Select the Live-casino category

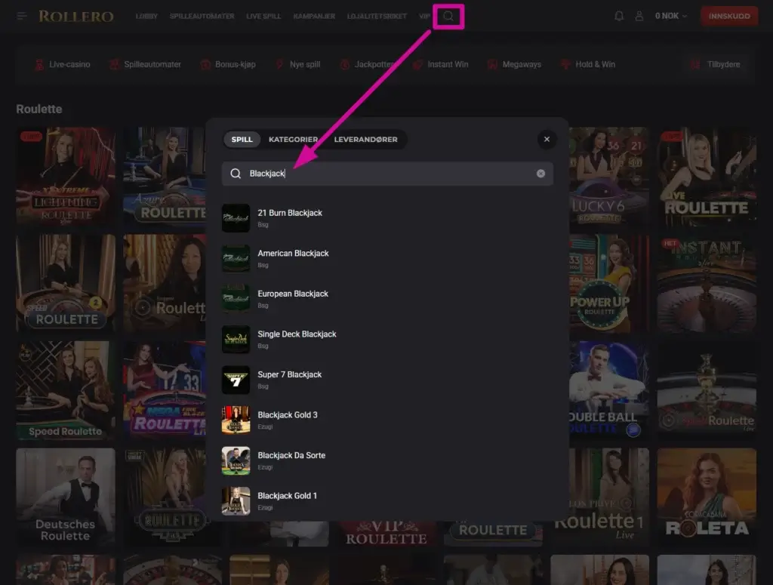click(x=62, y=65)
